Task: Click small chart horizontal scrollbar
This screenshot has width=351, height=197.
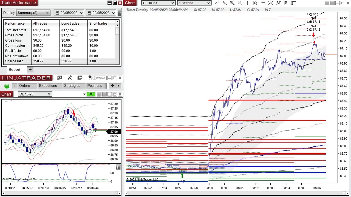Action: (61, 193)
